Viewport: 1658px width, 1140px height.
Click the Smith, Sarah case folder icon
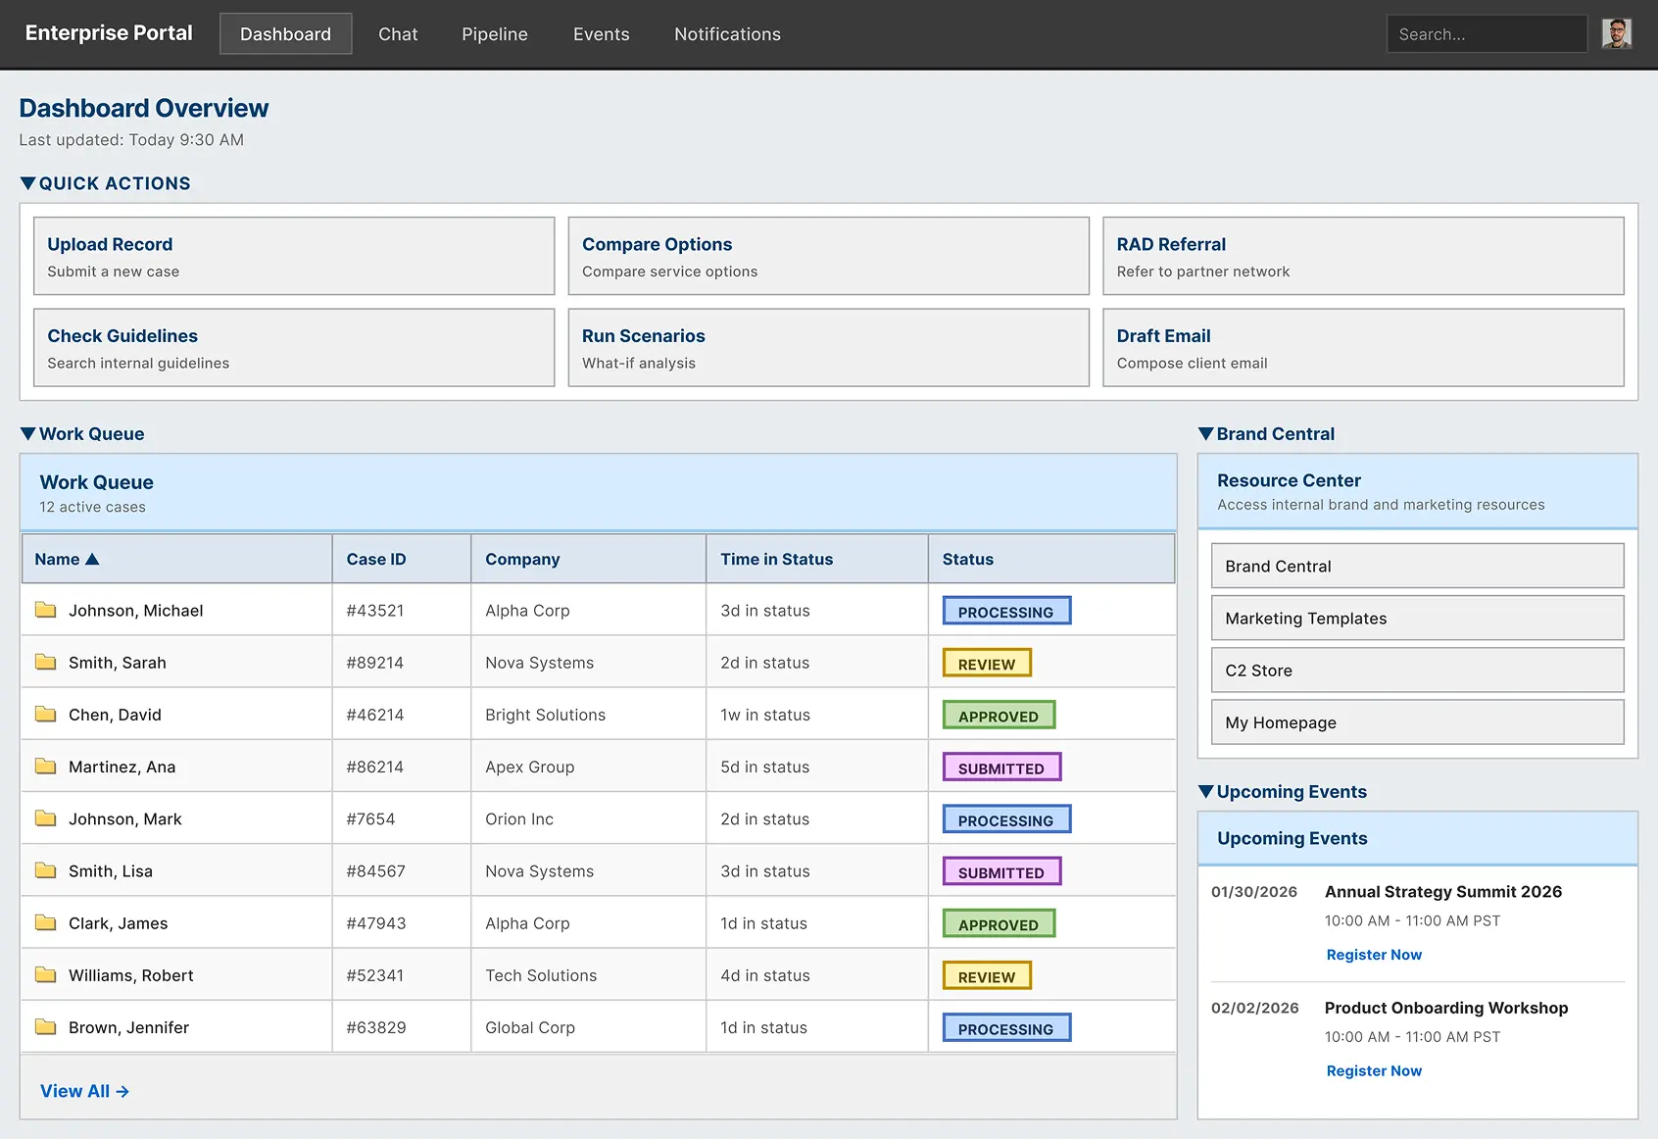(x=45, y=661)
